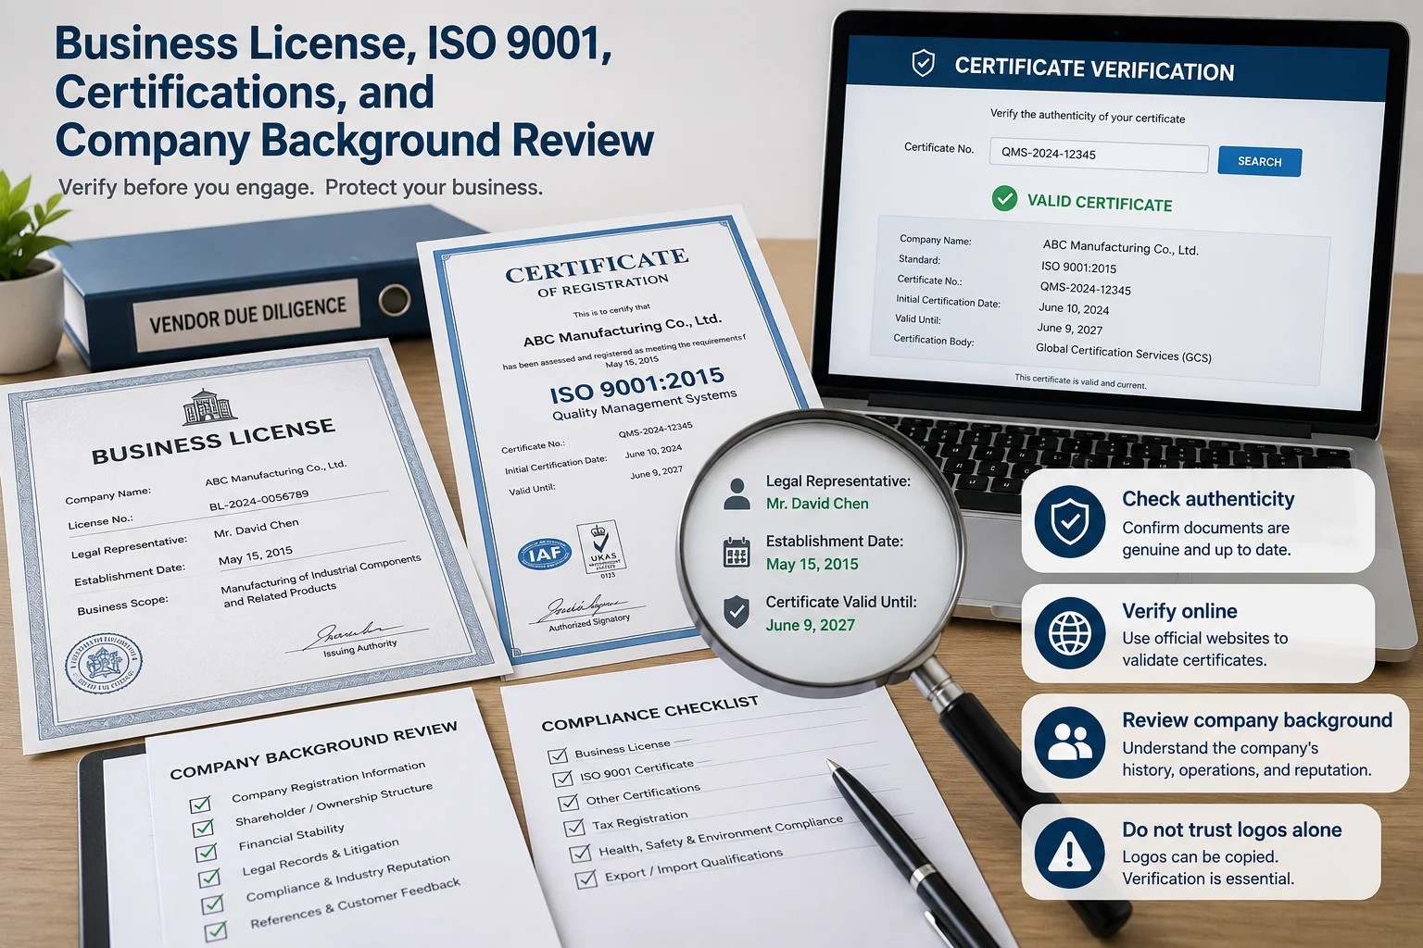Toggle Business License checkbox in Compliance Checklist

pyautogui.click(x=558, y=755)
